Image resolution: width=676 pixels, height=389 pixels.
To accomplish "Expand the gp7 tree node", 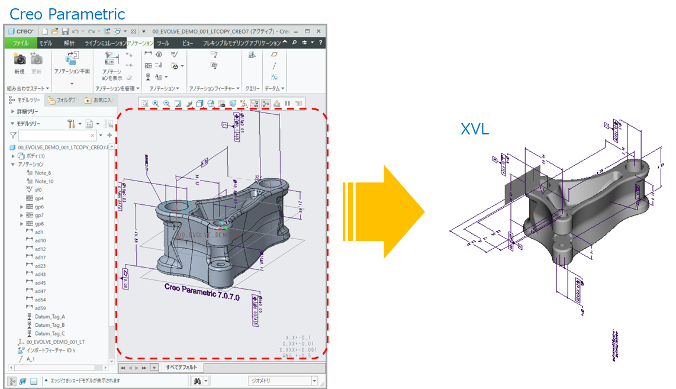I will (x=21, y=215).
